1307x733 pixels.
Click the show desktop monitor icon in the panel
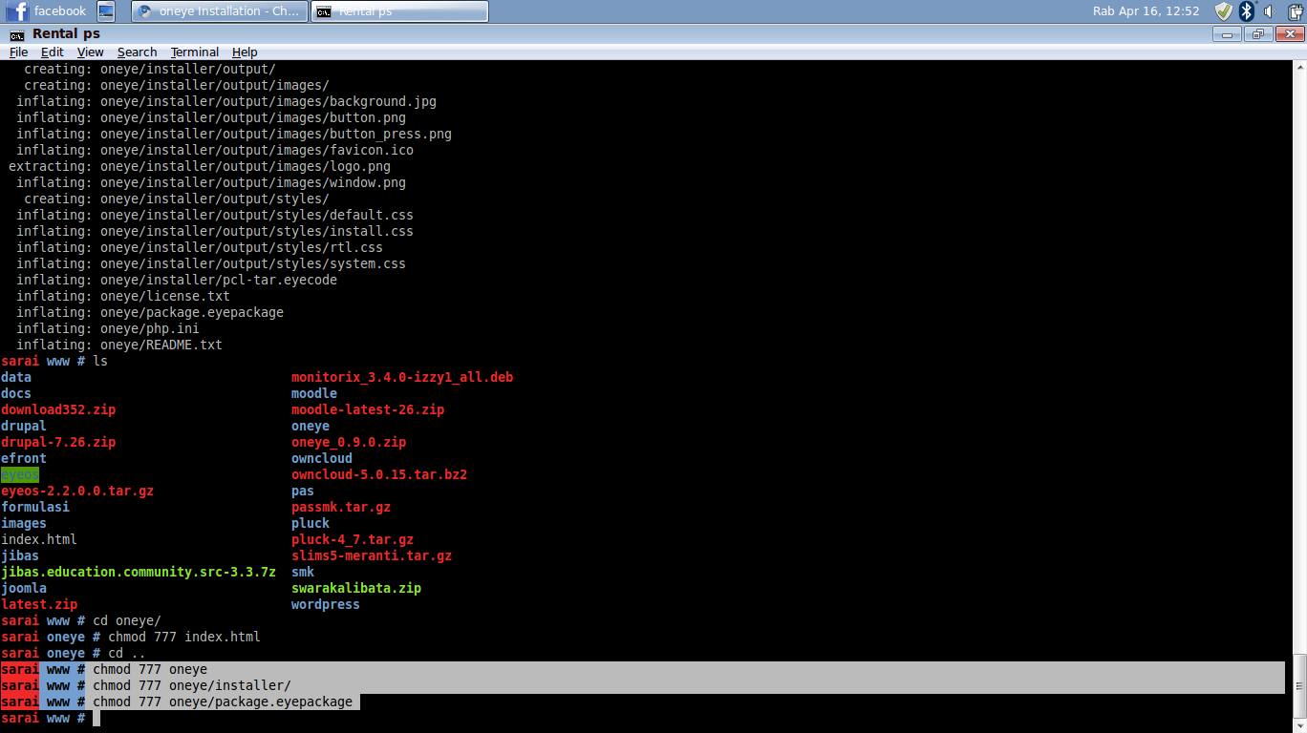[106, 11]
